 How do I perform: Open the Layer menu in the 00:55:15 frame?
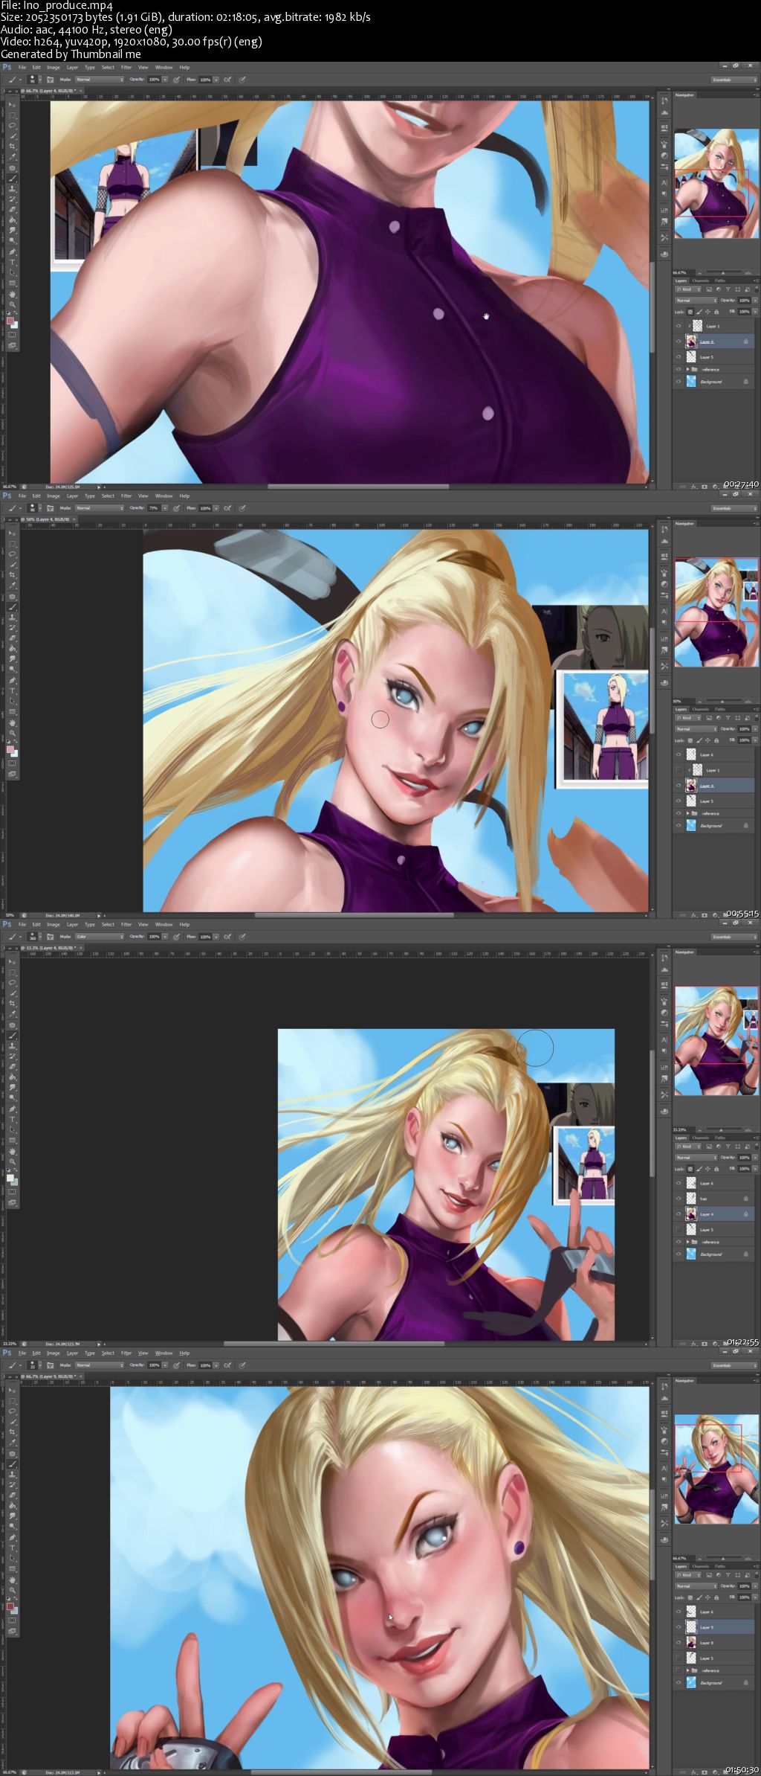(72, 496)
